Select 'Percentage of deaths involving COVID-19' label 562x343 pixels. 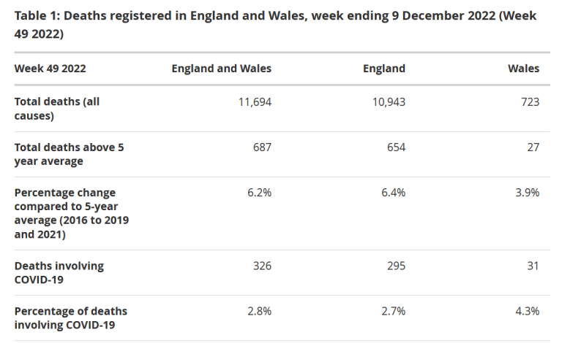[71, 318]
